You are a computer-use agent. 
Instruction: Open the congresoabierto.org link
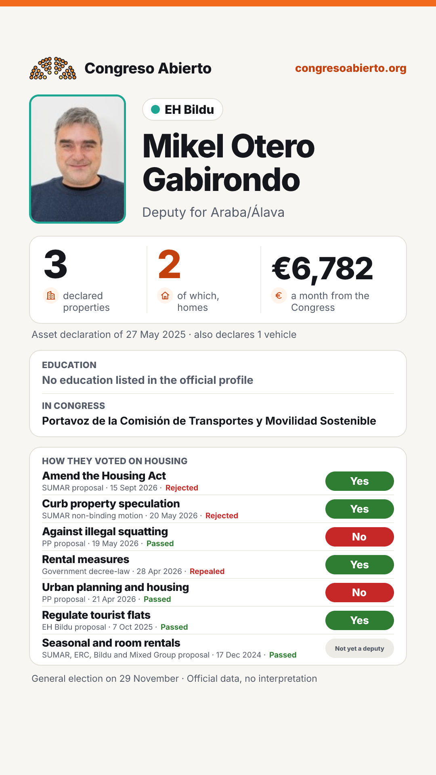(x=350, y=68)
